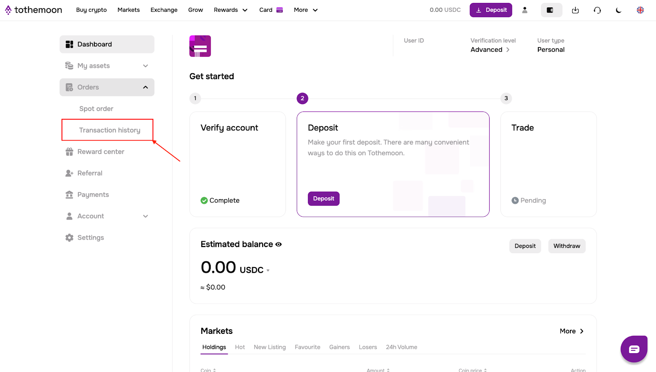Select the Holdings tab
656x372 pixels.
click(x=214, y=347)
